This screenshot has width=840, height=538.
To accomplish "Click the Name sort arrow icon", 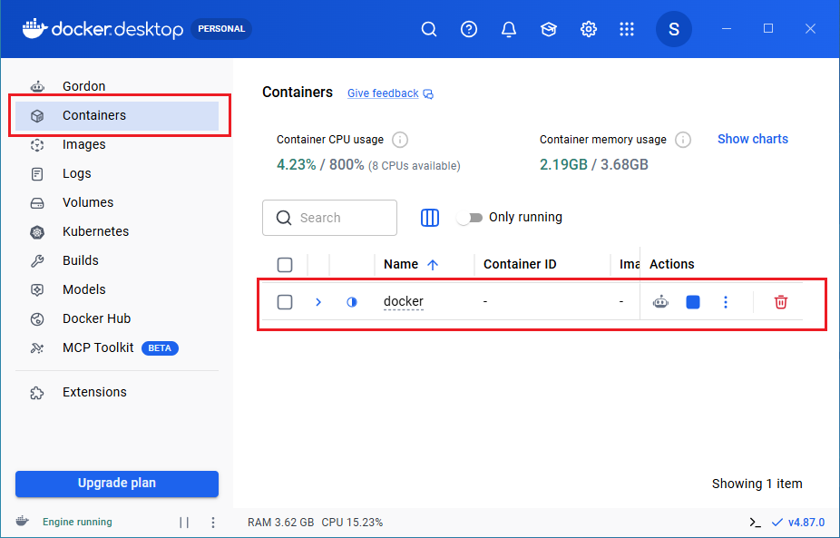I will click(x=433, y=264).
